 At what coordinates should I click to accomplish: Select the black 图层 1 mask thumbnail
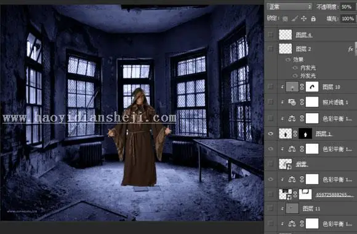click(x=305, y=134)
